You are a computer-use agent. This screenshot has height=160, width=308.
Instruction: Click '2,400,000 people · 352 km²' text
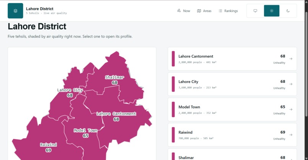point(198,113)
